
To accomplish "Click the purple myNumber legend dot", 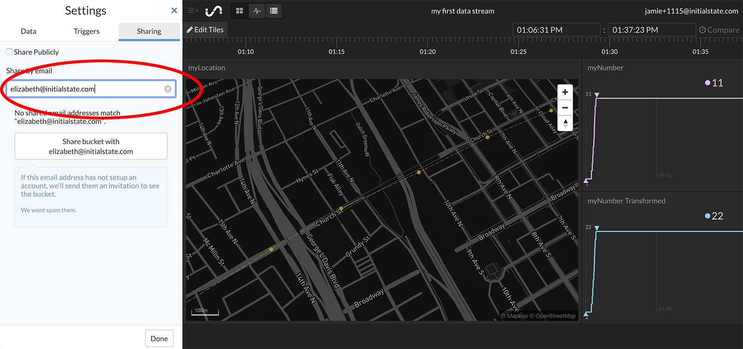I will [708, 83].
